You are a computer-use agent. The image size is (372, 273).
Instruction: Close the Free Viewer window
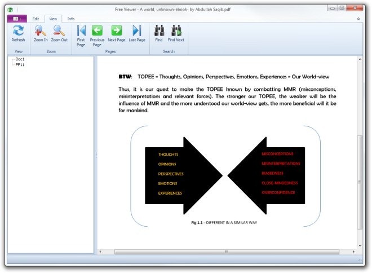(355, 8)
